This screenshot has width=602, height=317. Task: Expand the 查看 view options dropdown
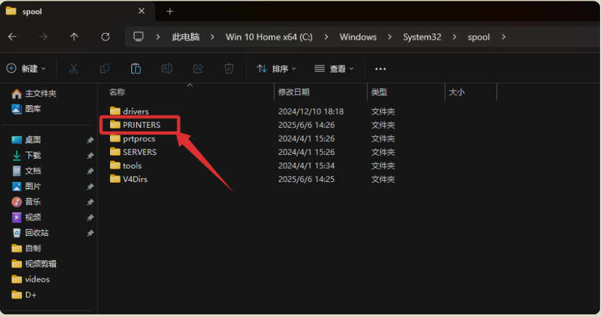point(334,69)
